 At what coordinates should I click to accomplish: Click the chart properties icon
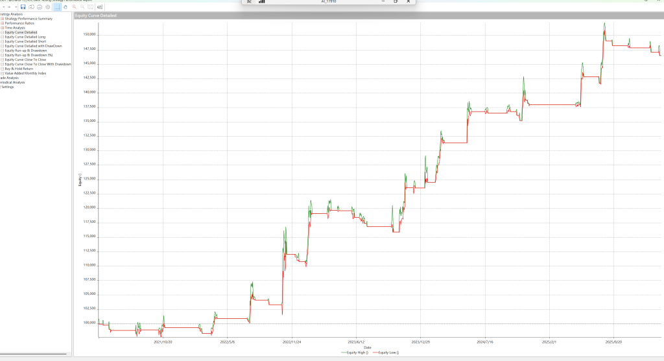tap(100, 6)
